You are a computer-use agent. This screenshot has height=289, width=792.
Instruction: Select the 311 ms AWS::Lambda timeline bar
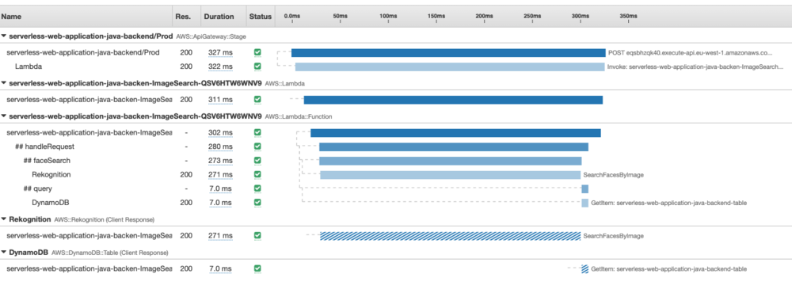[453, 100]
